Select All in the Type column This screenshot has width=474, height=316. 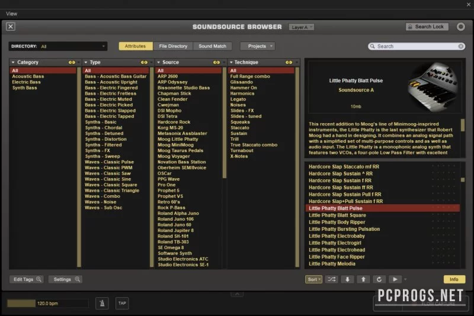tap(116, 70)
